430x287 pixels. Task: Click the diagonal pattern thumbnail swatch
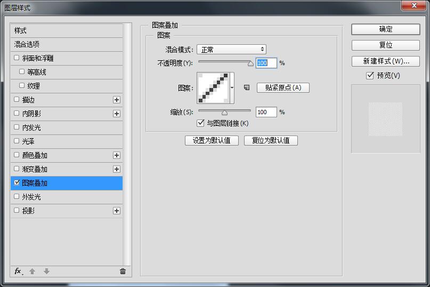coord(213,88)
